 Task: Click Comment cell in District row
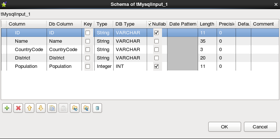[x=265, y=58]
